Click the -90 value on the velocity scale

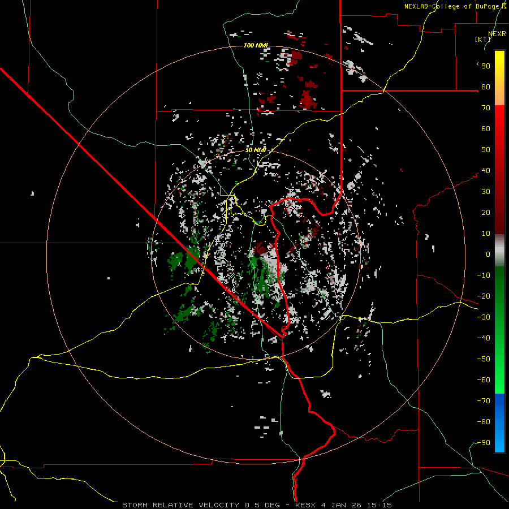pos(484,443)
